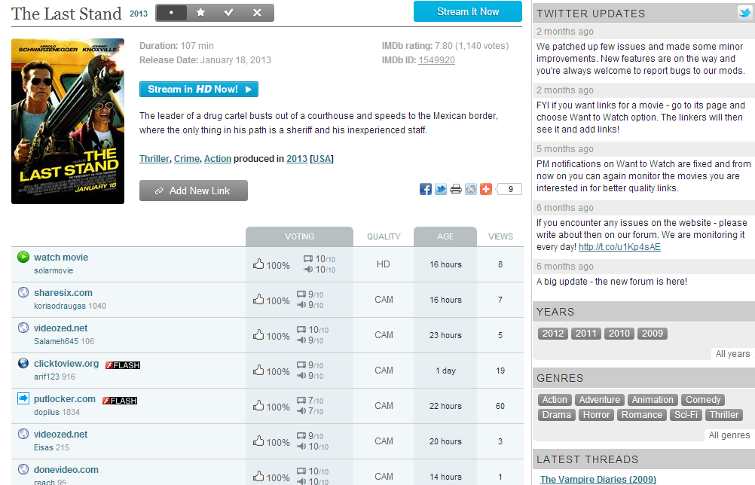Open videozed.net link by Eisas
Image resolution: width=755 pixels, height=485 pixels.
(x=61, y=435)
